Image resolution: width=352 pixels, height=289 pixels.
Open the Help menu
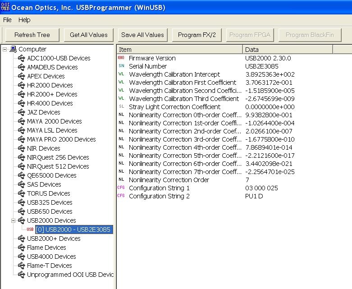coord(24,20)
